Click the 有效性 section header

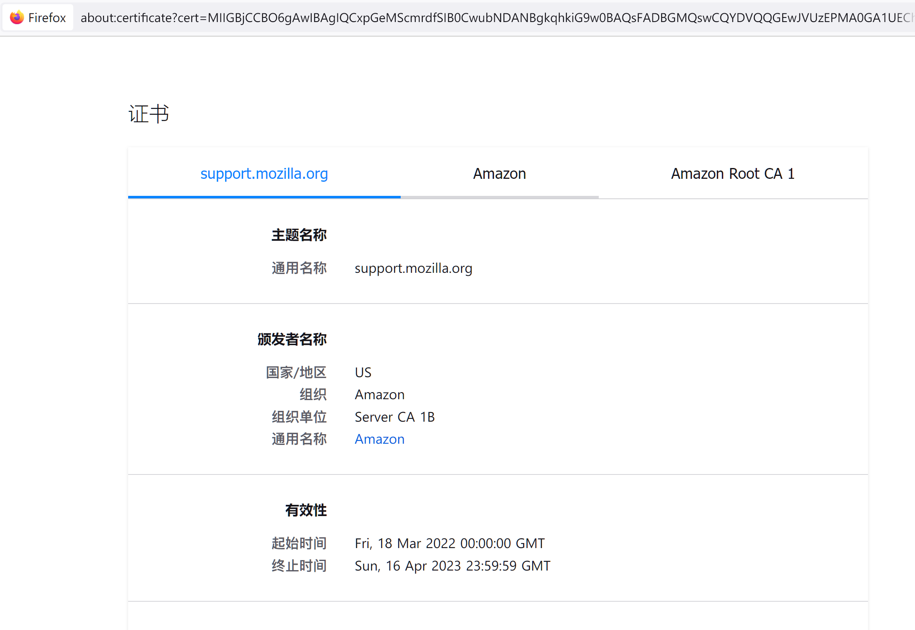(306, 510)
